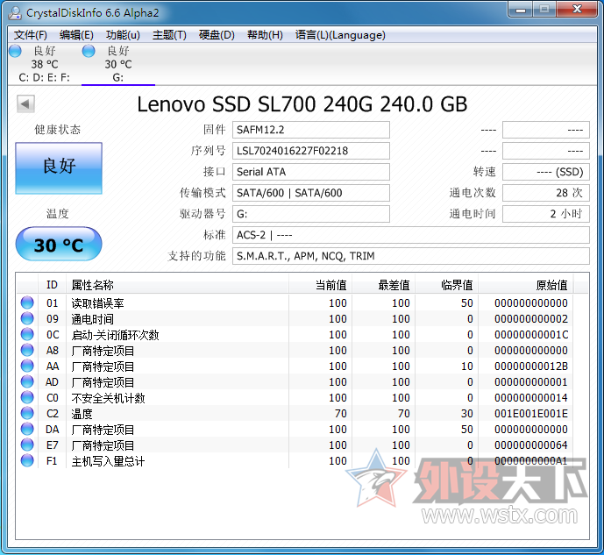The height and width of the screenshot is (555, 604).
Task: Click status orb of attribute C2
Action: point(27,413)
